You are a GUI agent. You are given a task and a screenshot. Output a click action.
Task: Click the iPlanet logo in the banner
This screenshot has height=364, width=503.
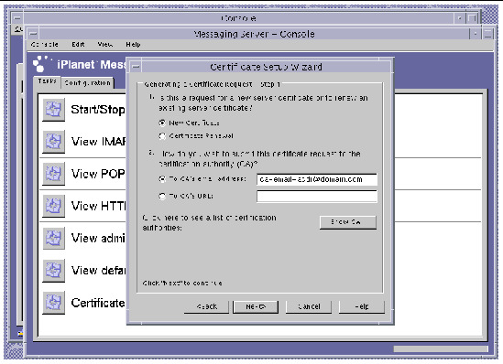[x=42, y=64]
